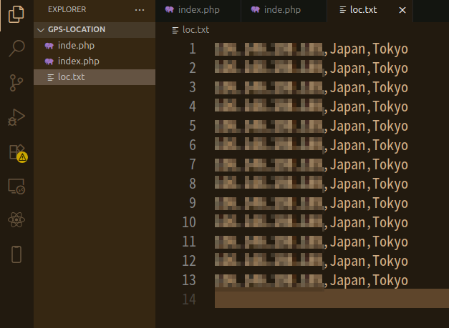Image resolution: width=449 pixels, height=328 pixels.
Task: Open Explorer's three-dot more actions menu
Action: (x=140, y=10)
